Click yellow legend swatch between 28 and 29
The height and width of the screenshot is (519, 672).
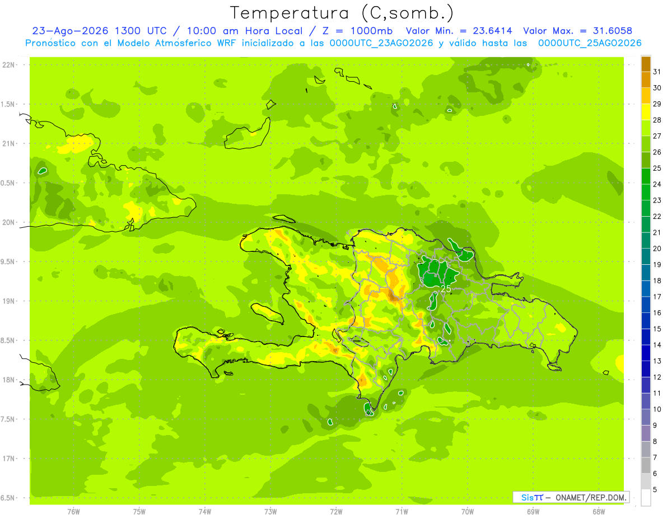pyautogui.click(x=646, y=112)
